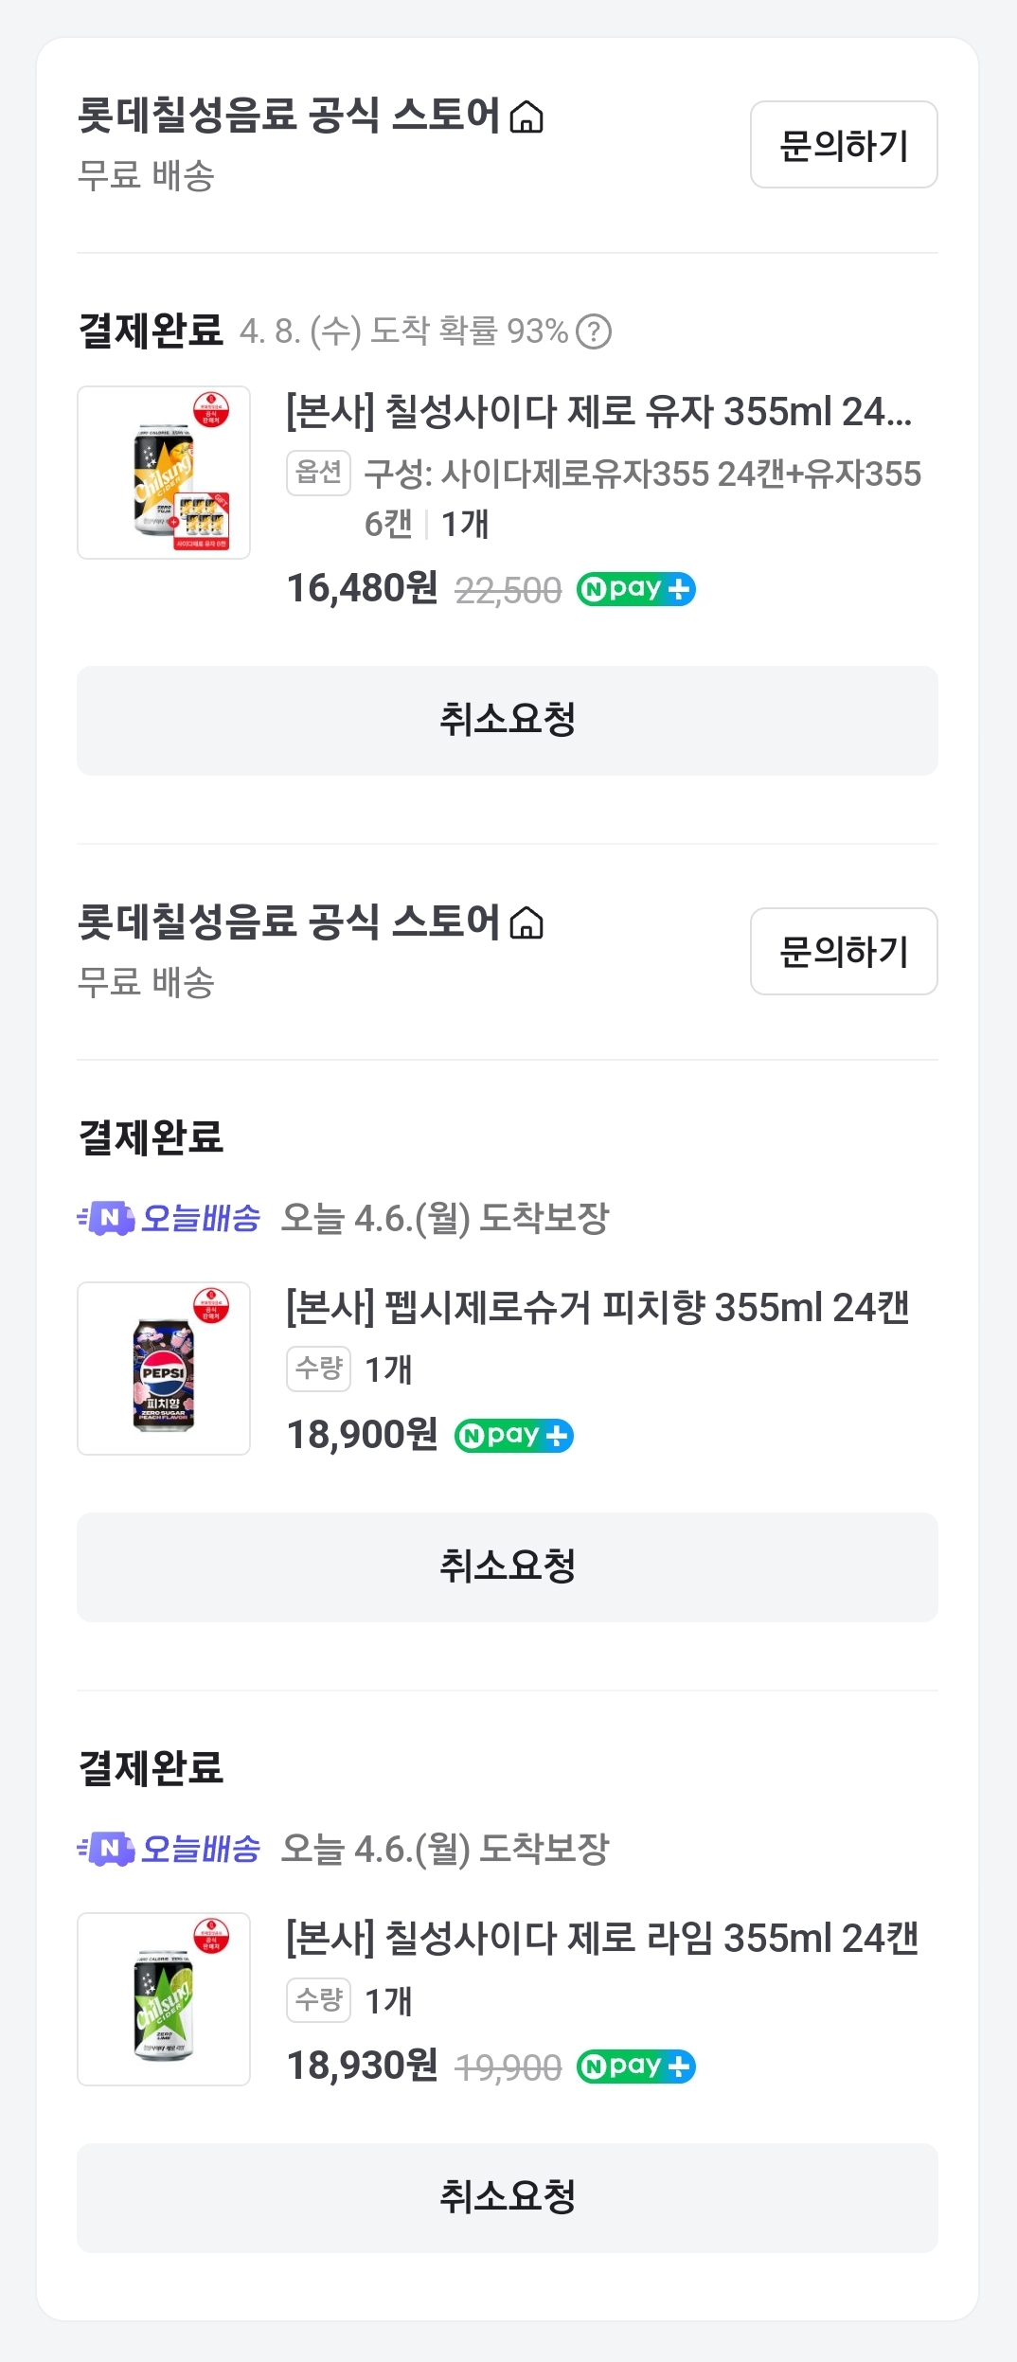Request cancellation of the lime cider order
The width and height of the screenshot is (1017, 2362).
coord(508,2198)
